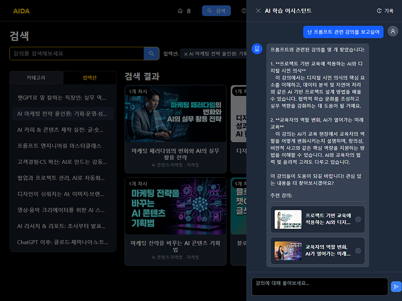
Task: Open recommended course thumbnail 교육자의 역할 변화
Action: tap(288, 251)
